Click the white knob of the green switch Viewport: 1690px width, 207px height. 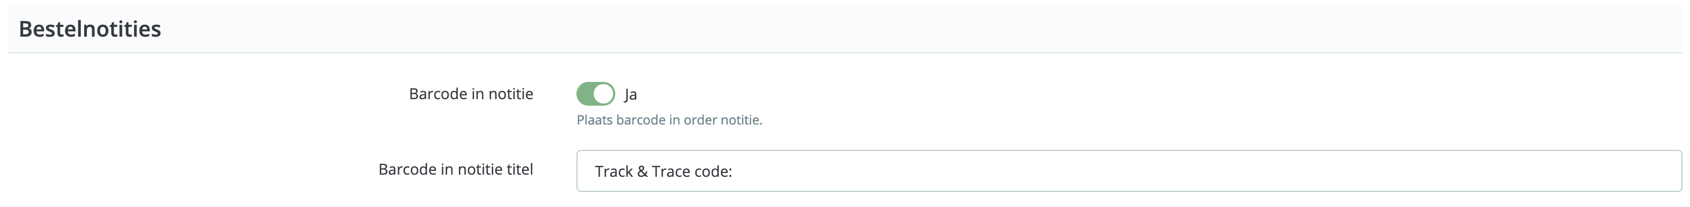pos(603,94)
